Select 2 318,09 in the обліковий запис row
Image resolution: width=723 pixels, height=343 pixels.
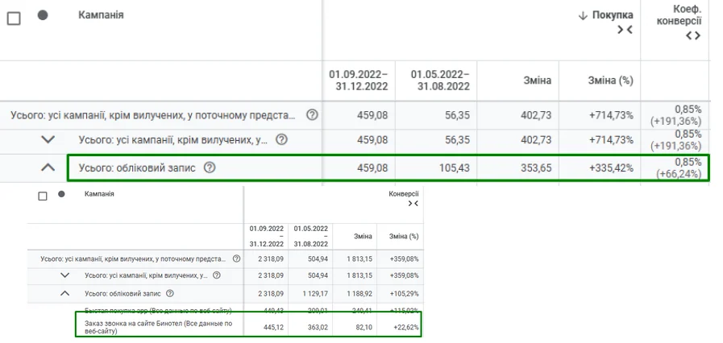click(270, 293)
